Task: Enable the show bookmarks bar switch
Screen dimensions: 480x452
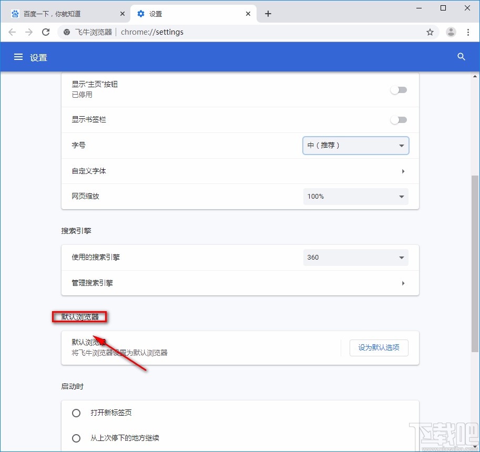Action: pos(399,119)
